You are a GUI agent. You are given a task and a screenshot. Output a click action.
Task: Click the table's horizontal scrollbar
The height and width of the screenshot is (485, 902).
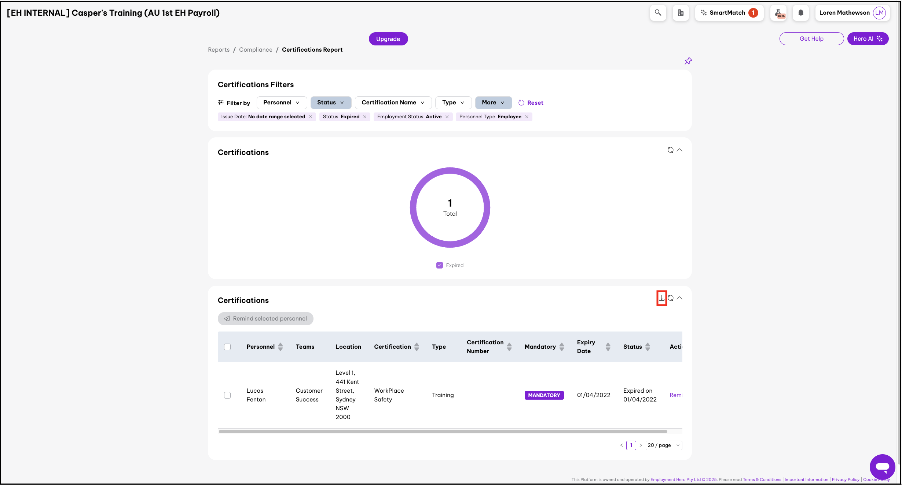tap(443, 432)
